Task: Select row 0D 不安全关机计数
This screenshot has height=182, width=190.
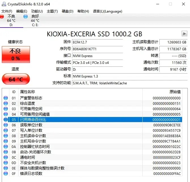Action: pyautogui.click(x=92, y=163)
